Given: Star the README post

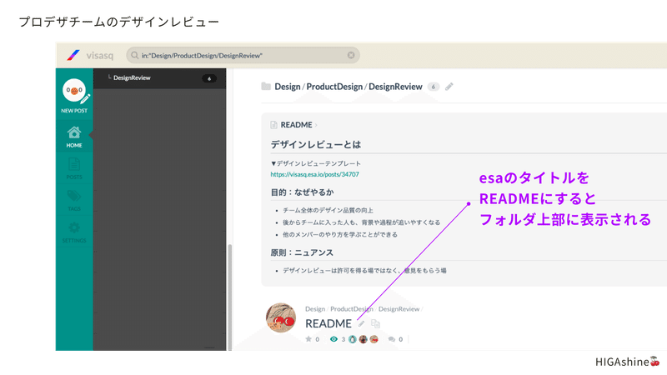Looking at the screenshot, I should [x=308, y=339].
